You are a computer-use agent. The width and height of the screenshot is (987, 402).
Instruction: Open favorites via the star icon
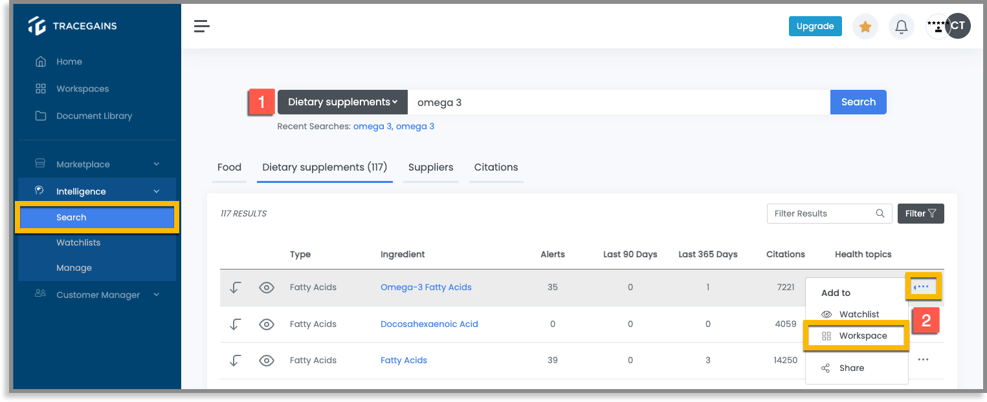(x=865, y=26)
